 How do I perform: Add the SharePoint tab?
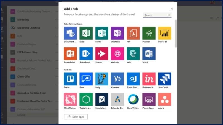86,53
